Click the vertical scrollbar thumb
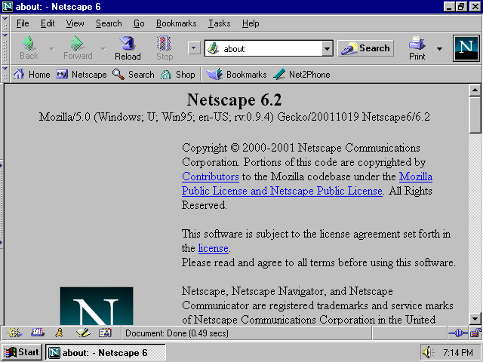483x362 pixels. click(x=475, y=115)
